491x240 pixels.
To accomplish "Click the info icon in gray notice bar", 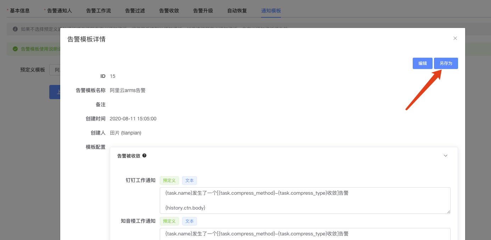I will (x=15, y=29).
